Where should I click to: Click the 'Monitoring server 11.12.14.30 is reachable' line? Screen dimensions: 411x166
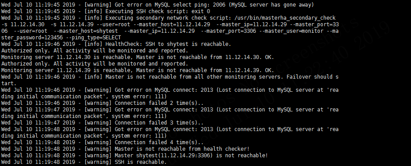(x=138, y=57)
